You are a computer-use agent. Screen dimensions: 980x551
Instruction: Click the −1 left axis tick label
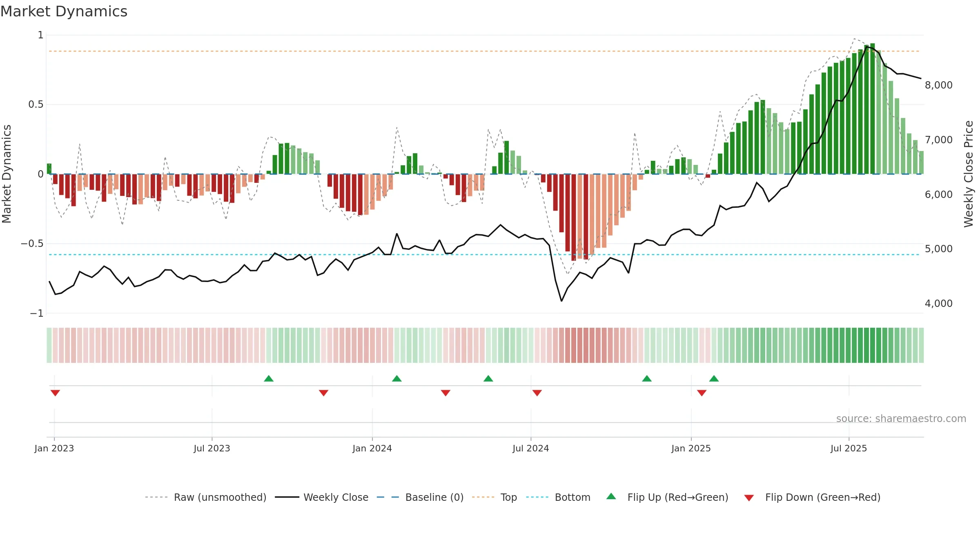pyautogui.click(x=37, y=313)
